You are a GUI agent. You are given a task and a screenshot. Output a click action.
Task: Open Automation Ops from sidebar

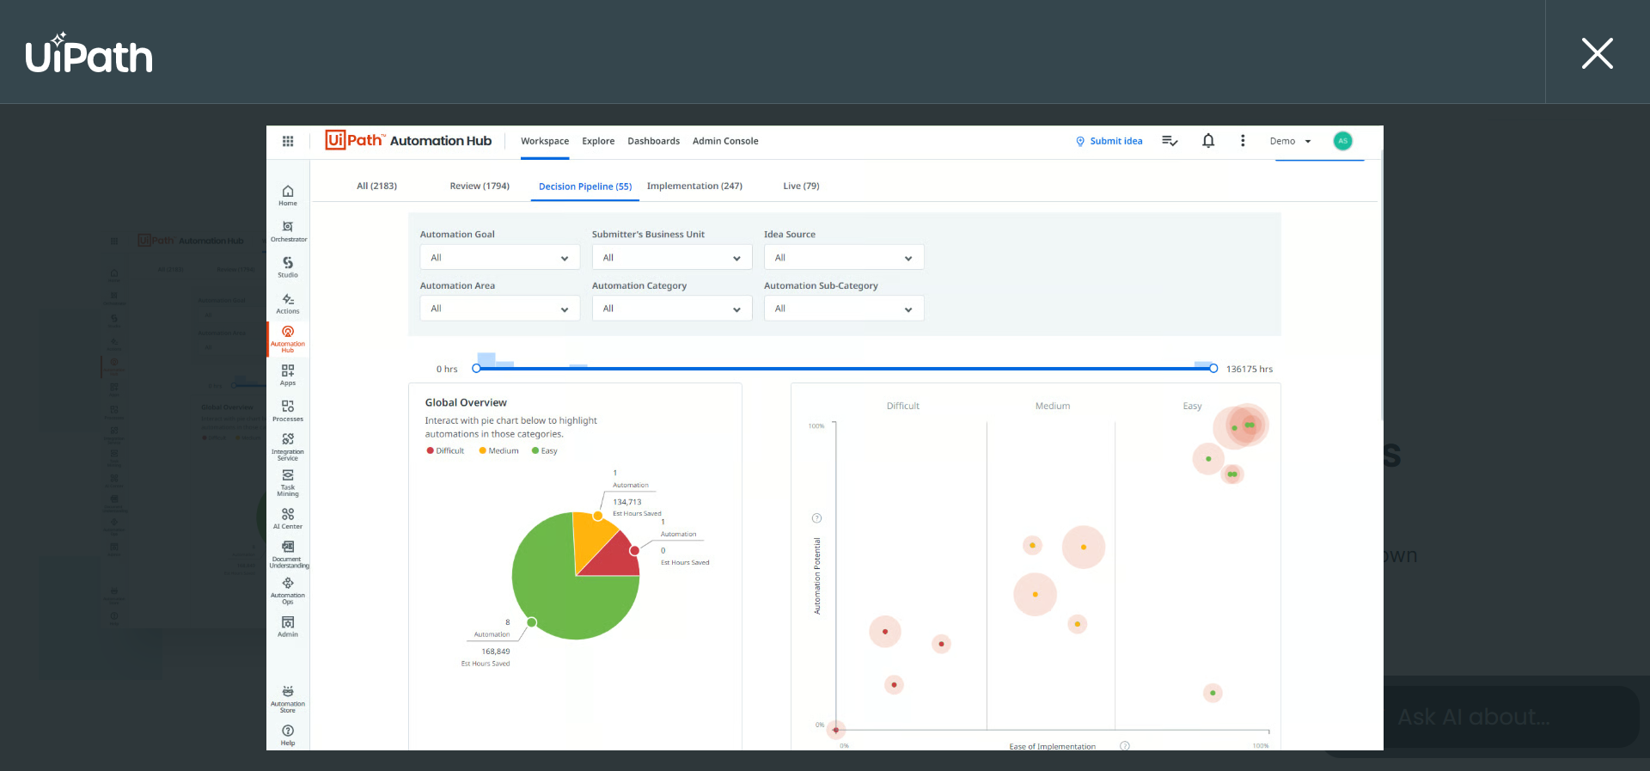coord(288,590)
